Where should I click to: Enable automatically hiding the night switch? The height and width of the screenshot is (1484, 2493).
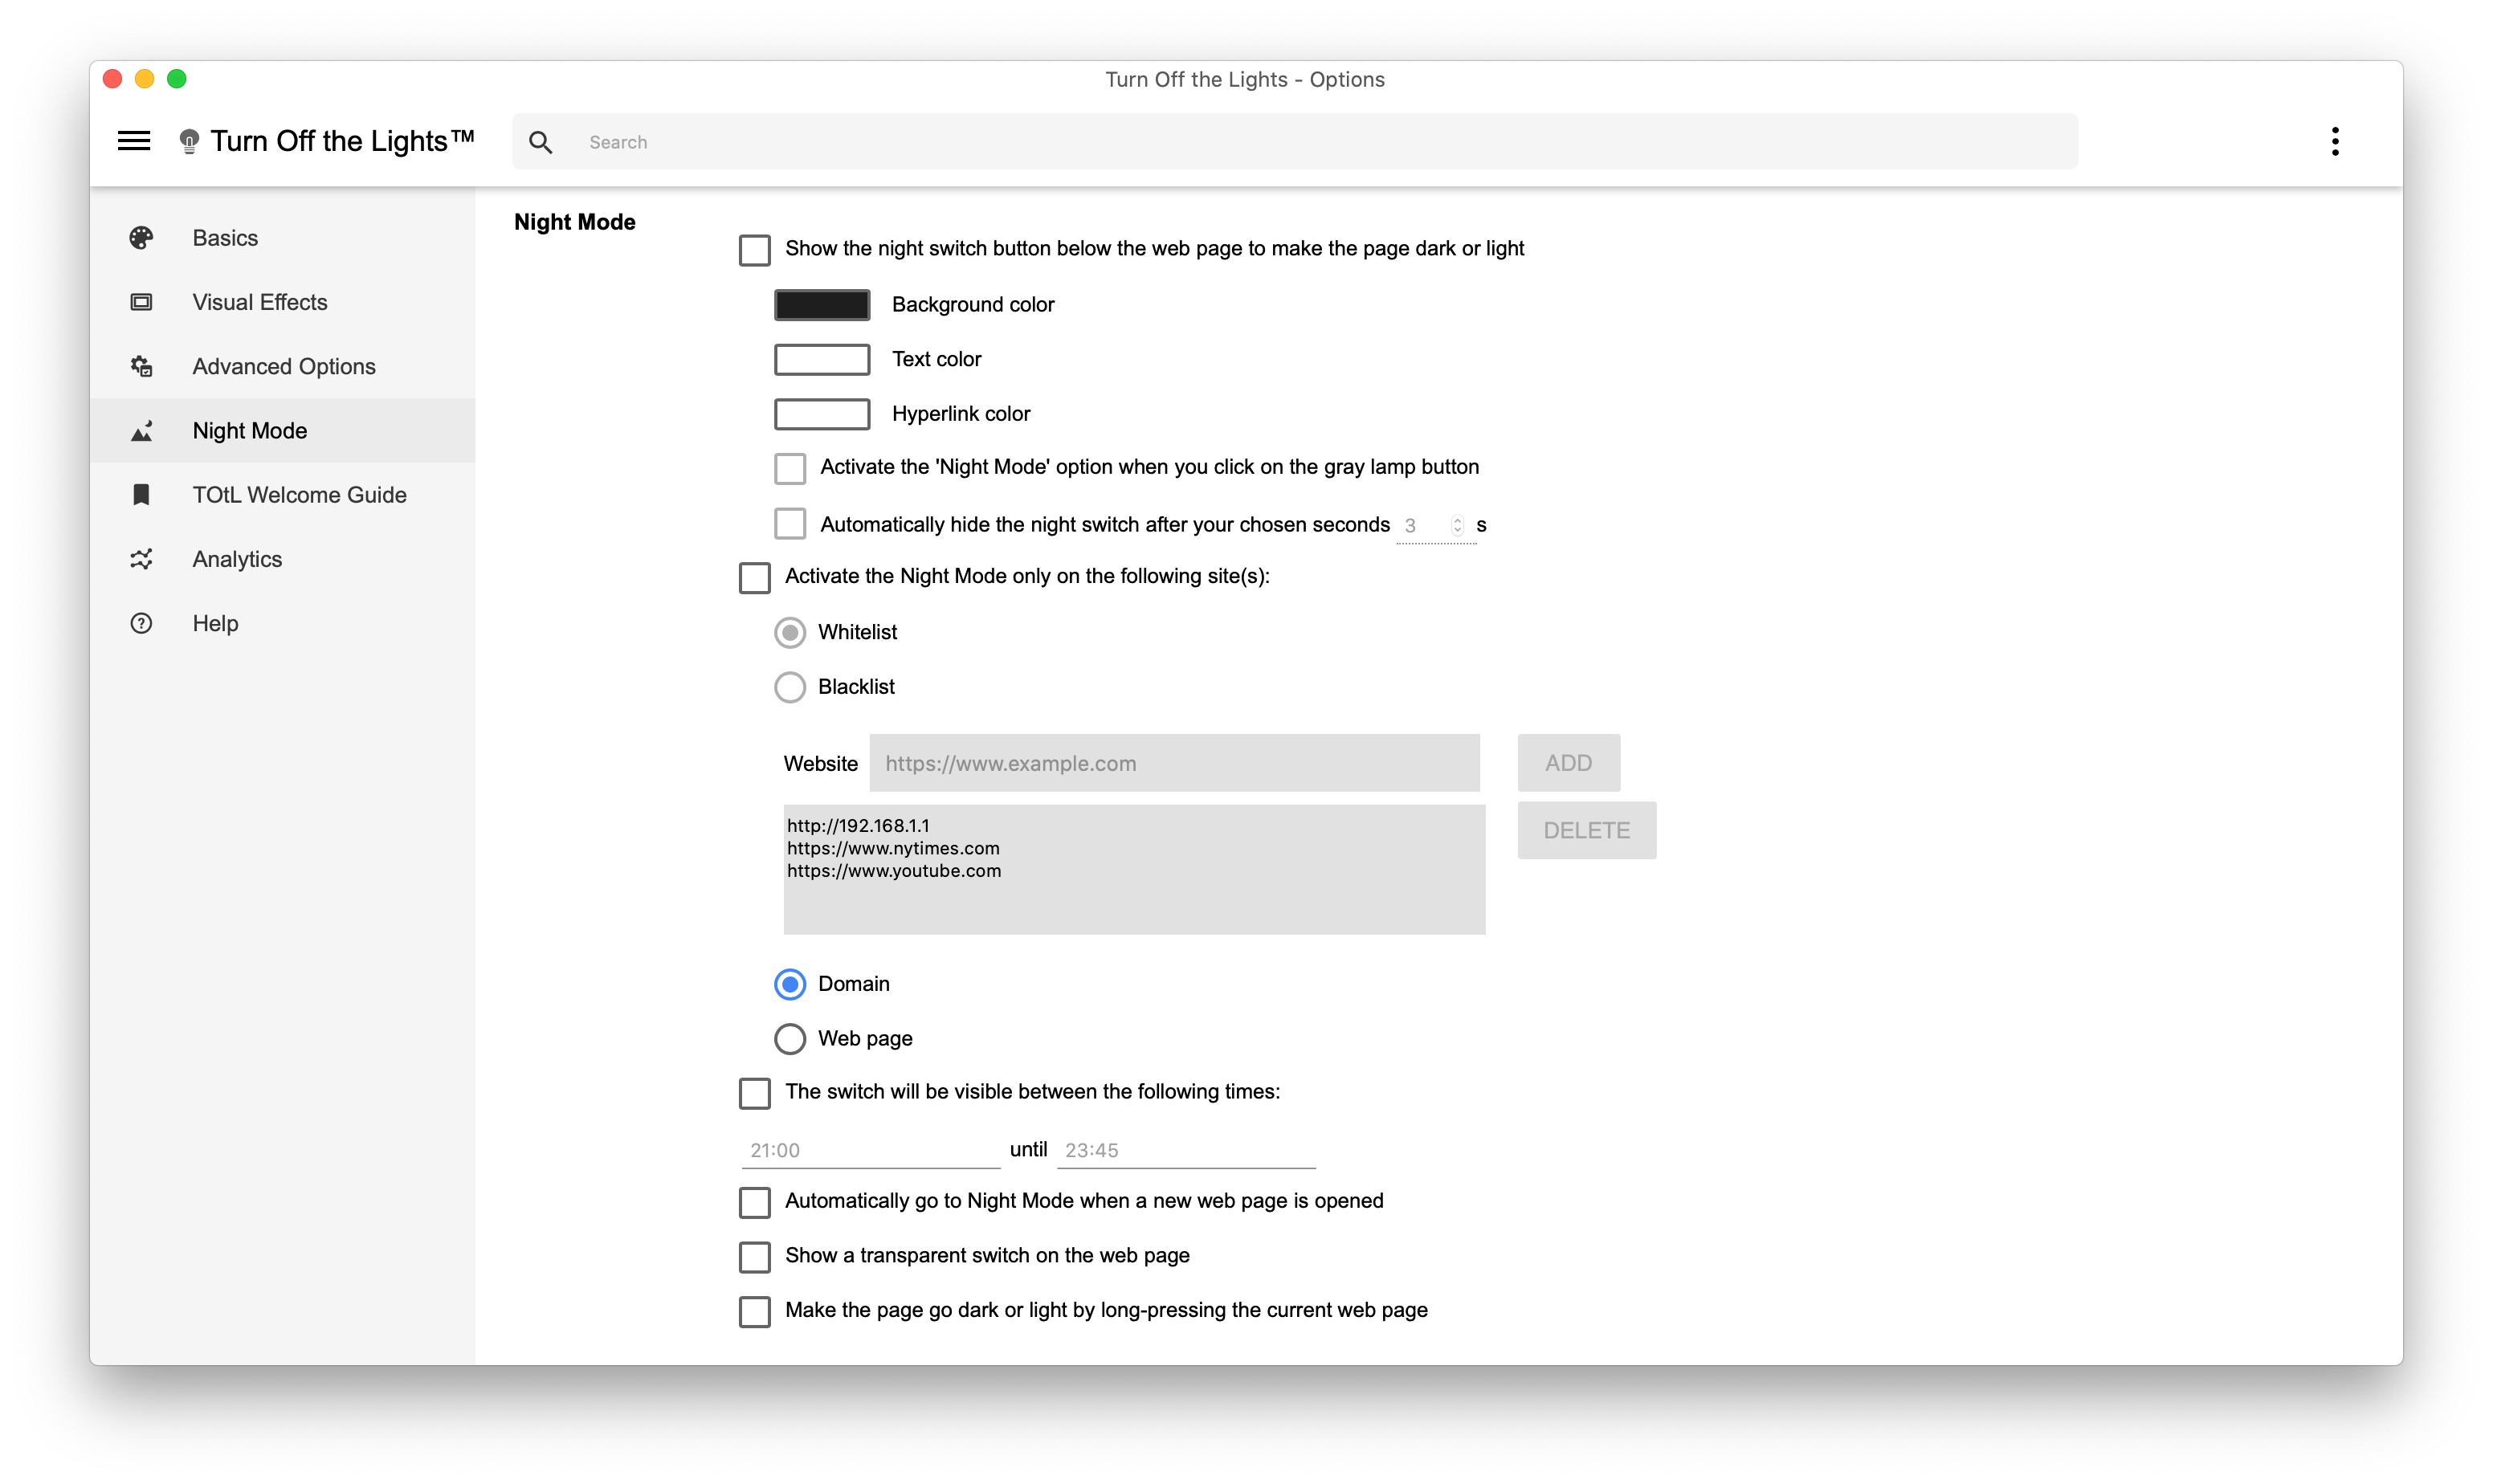[789, 523]
